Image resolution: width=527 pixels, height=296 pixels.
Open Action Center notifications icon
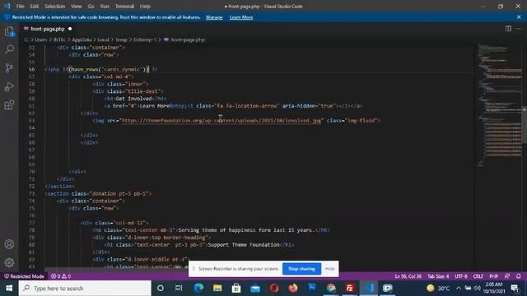pos(515,288)
